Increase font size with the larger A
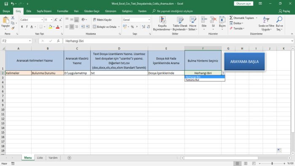This screenshot has width=295, height=166. pyautogui.click(x=56, y=20)
